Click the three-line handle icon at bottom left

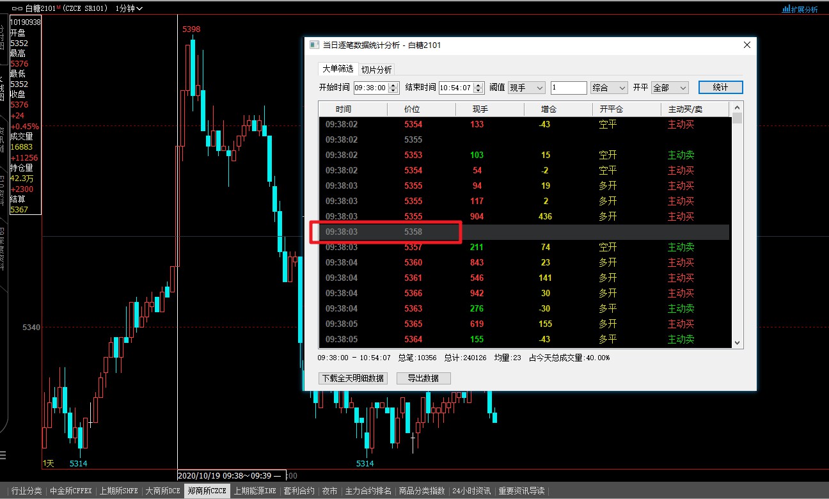pos(3,455)
